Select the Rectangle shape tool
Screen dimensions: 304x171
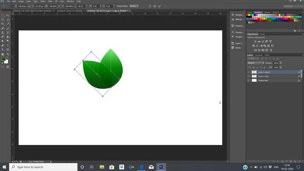8,50
